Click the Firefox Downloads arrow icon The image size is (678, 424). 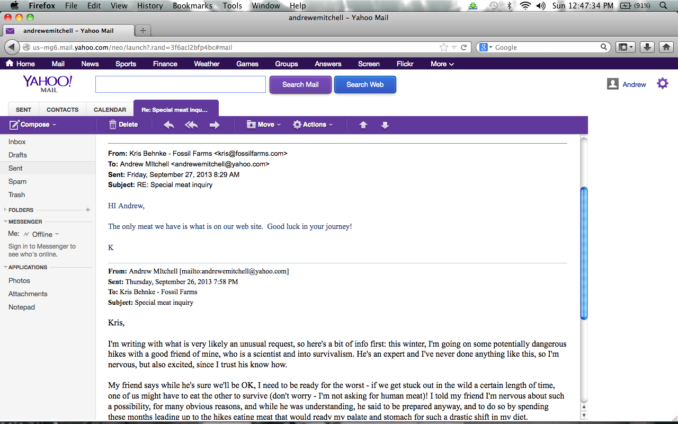coord(647,47)
